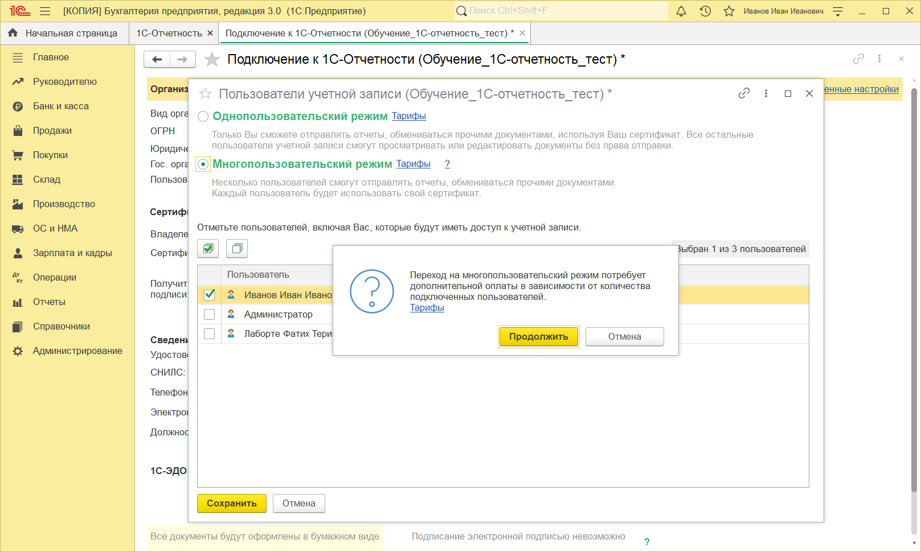The width and height of the screenshot is (921, 552).
Task: Go back with the left arrow button
Action: [157, 59]
